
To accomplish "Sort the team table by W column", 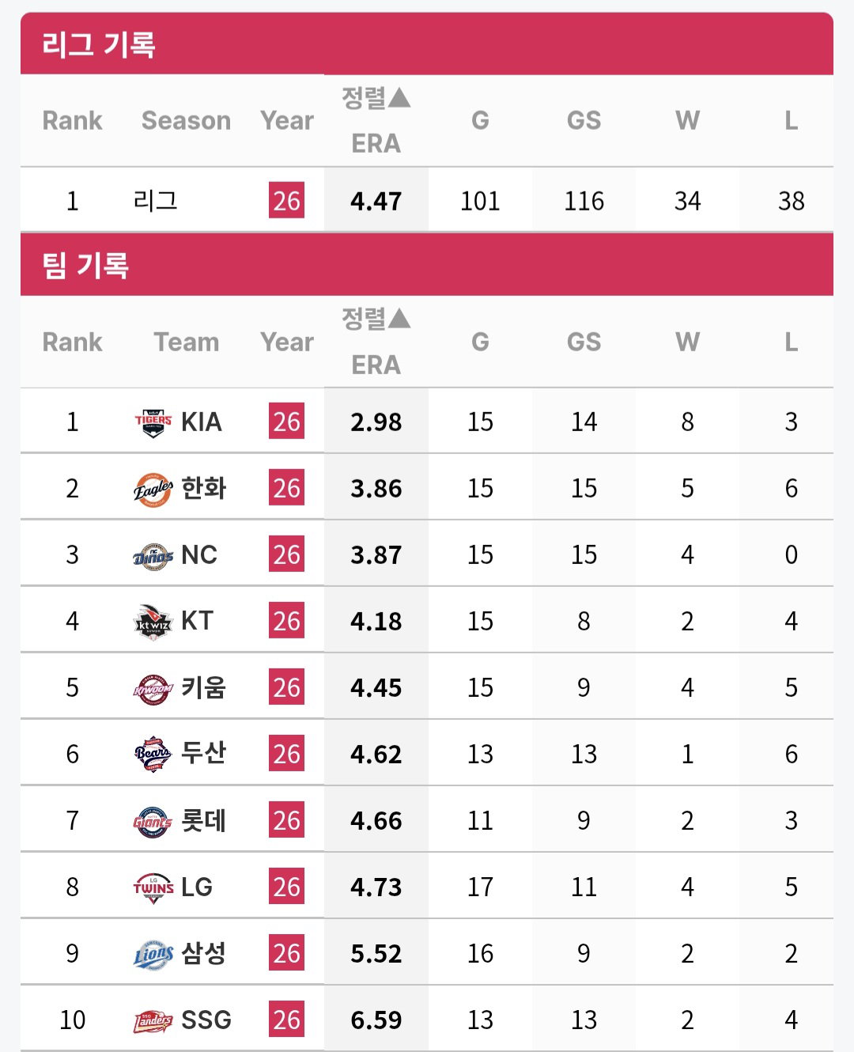I will click(687, 342).
